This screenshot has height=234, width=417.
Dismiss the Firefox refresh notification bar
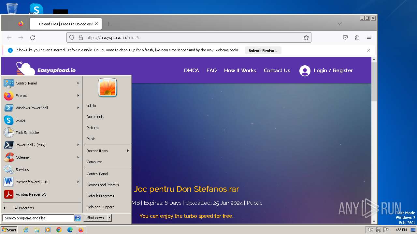pyautogui.click(x=369, y=50)
